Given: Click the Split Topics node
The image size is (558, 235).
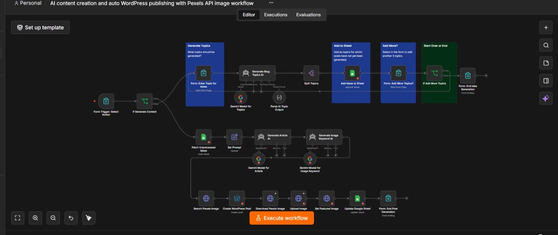Looking at the screenshot, I should [x=311, y=73].
